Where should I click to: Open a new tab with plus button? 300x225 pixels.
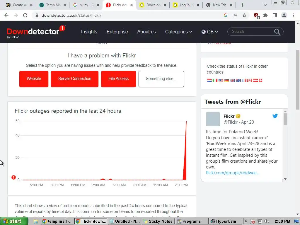click(x=242, y=5)
